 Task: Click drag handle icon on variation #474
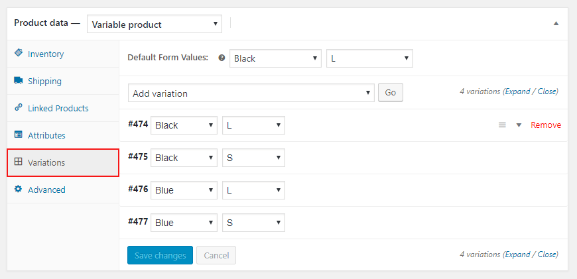[x=502, y=125]
